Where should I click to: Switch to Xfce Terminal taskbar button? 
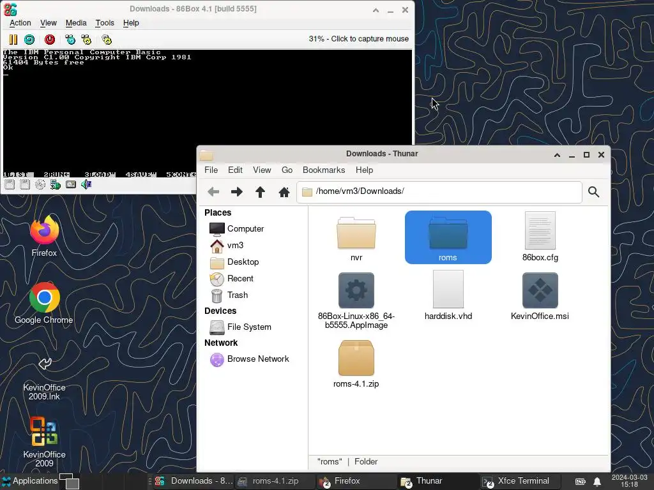(x=521, y=481)
